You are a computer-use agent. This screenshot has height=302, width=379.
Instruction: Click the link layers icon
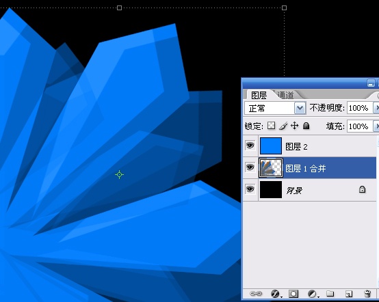click(256, 294)
